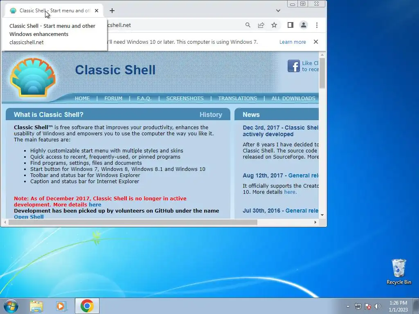
Task: Open Chrome tab search chevron
Action: 278,11
